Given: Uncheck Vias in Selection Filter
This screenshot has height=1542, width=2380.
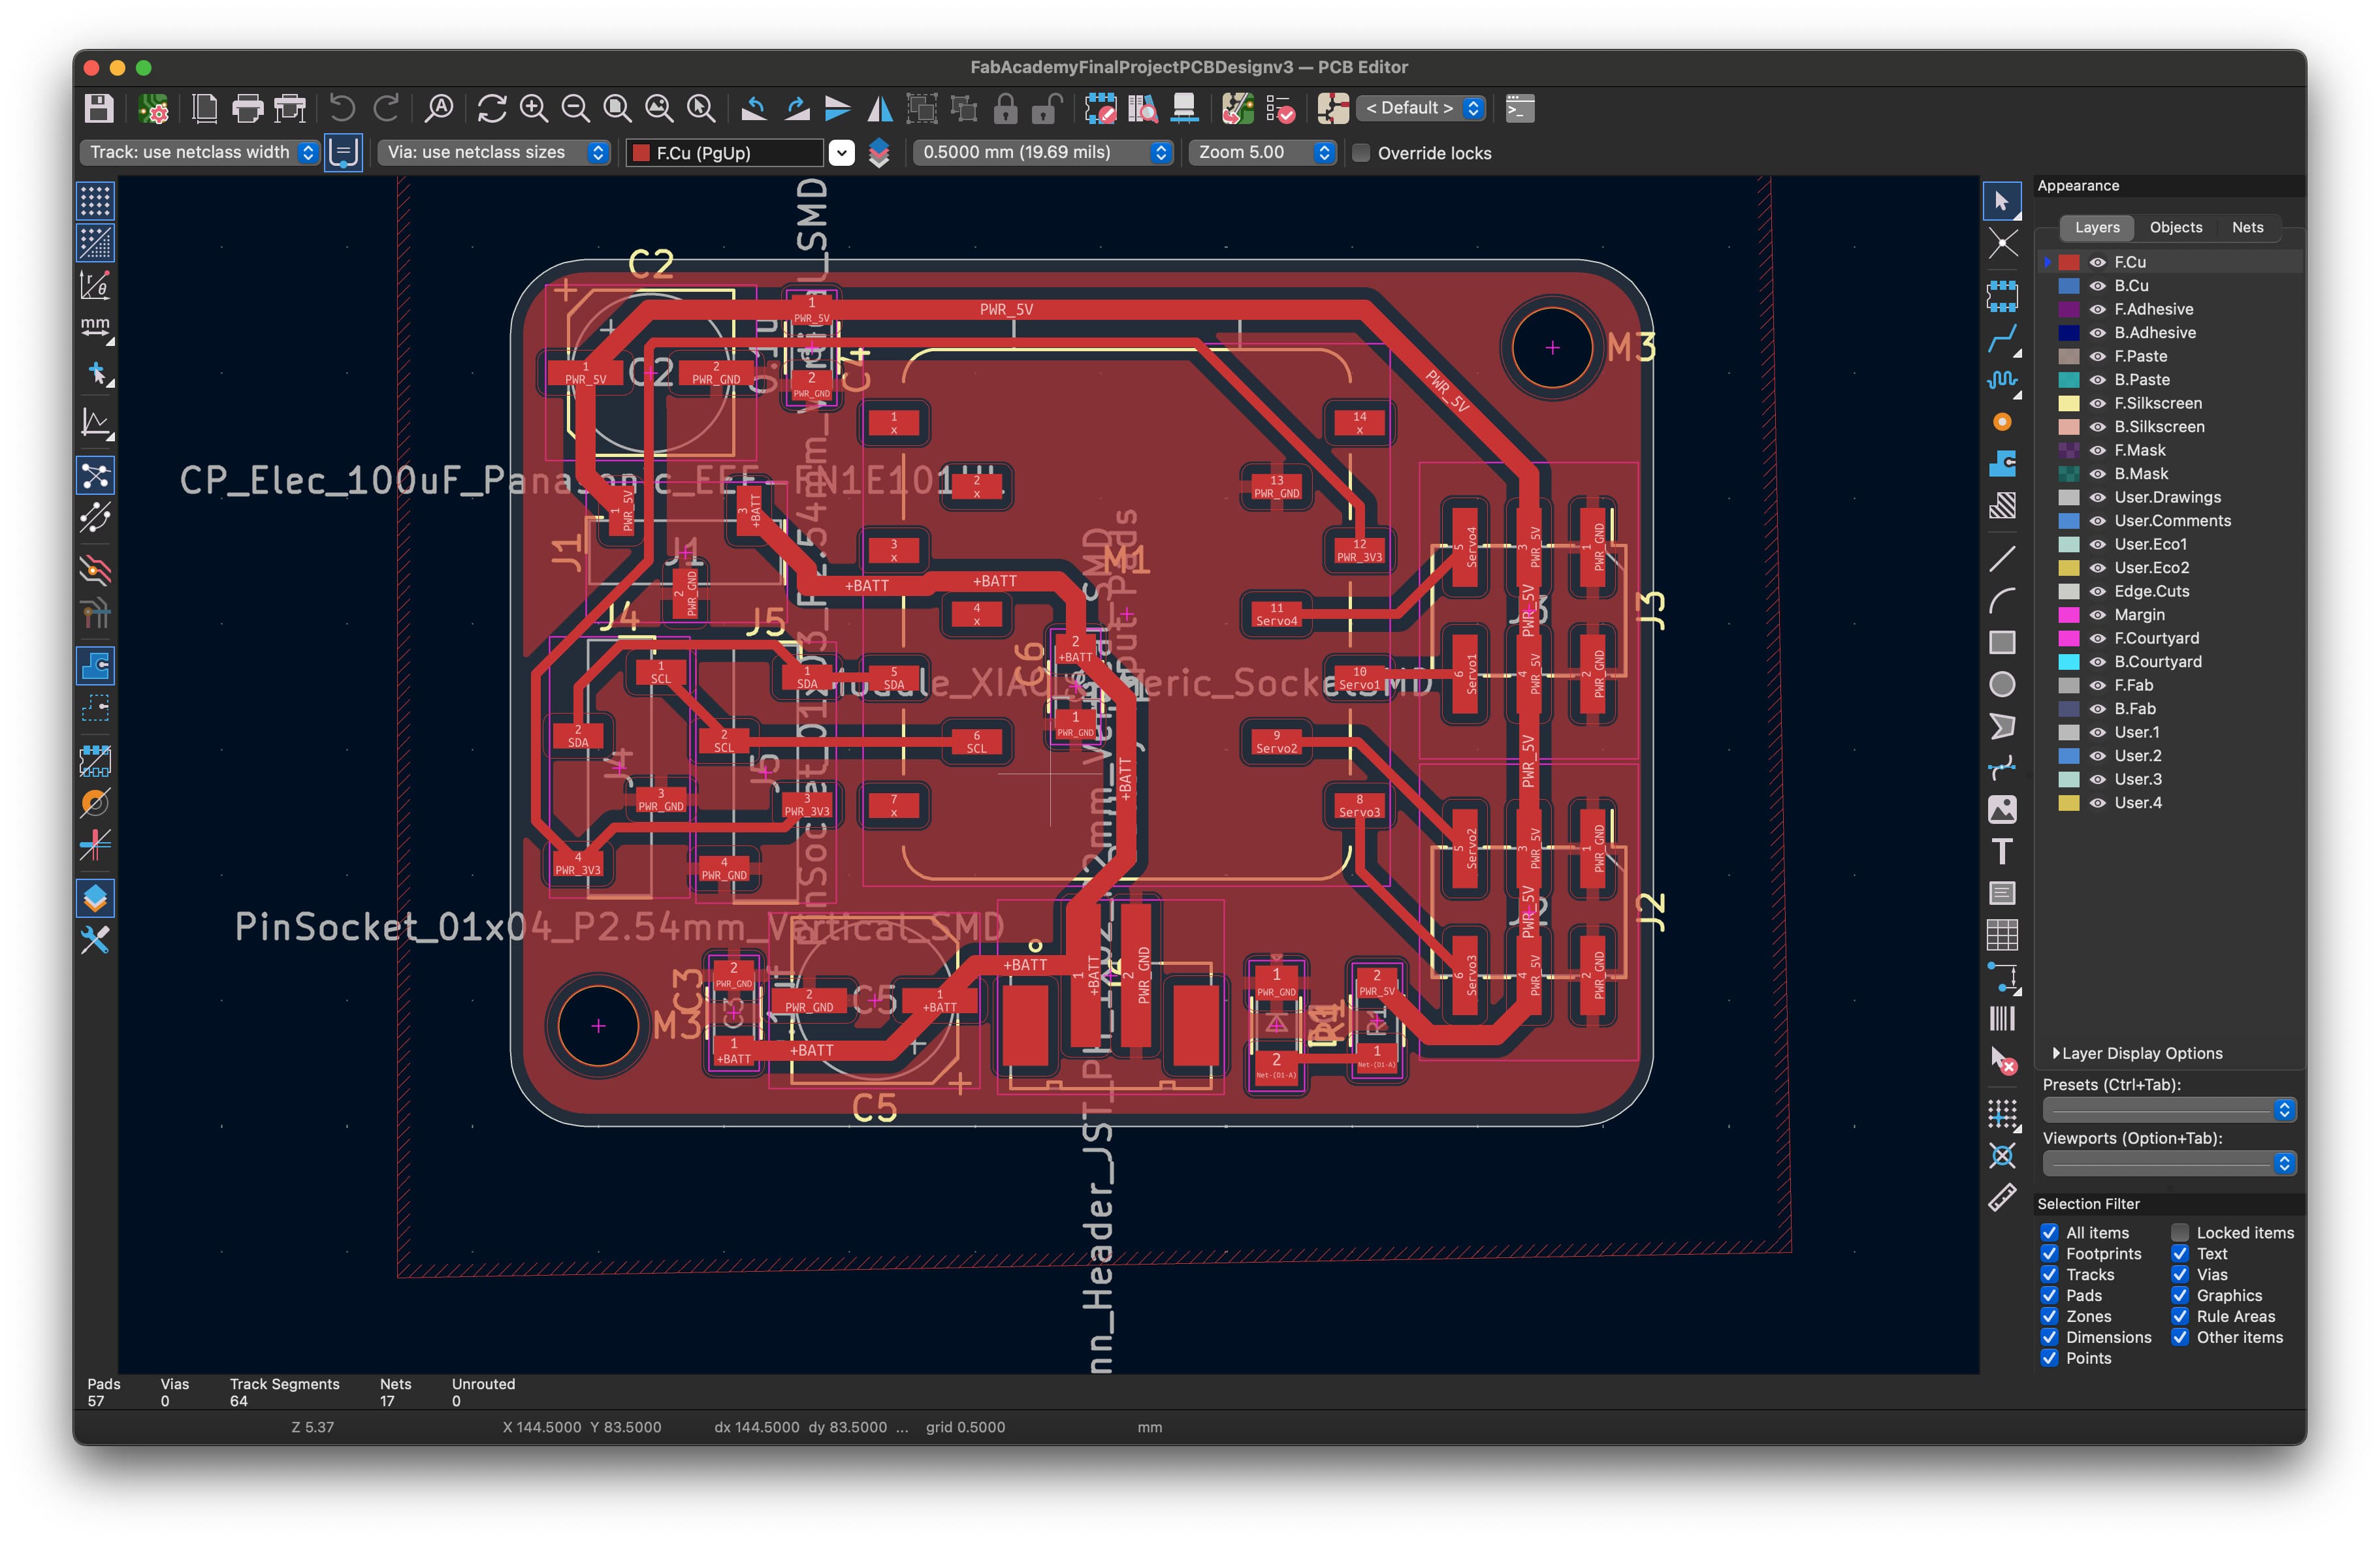Looking at the screenshot, I should click(2180, 1274).
